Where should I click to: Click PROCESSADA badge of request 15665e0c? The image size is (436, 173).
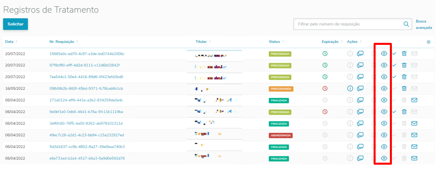coord(280,54)
